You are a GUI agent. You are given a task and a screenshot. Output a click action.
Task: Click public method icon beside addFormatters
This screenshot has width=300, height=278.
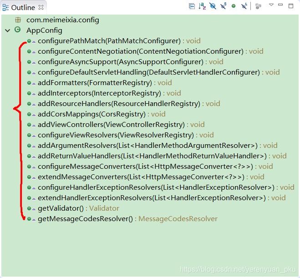point(29,83)
